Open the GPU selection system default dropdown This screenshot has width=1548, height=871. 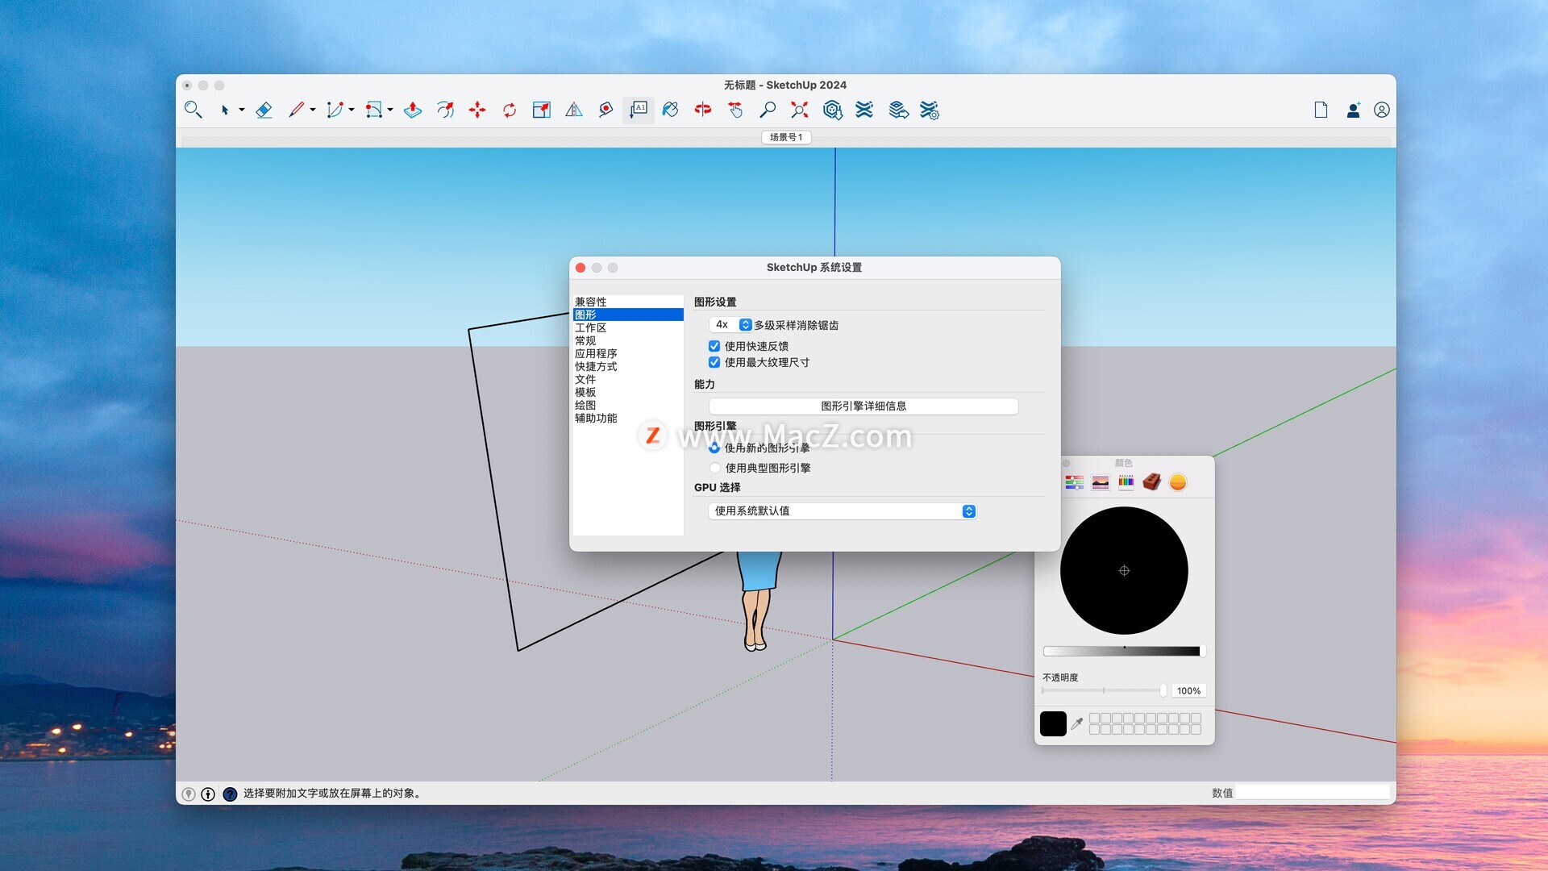pyautogui.click(x=843, y=511)
